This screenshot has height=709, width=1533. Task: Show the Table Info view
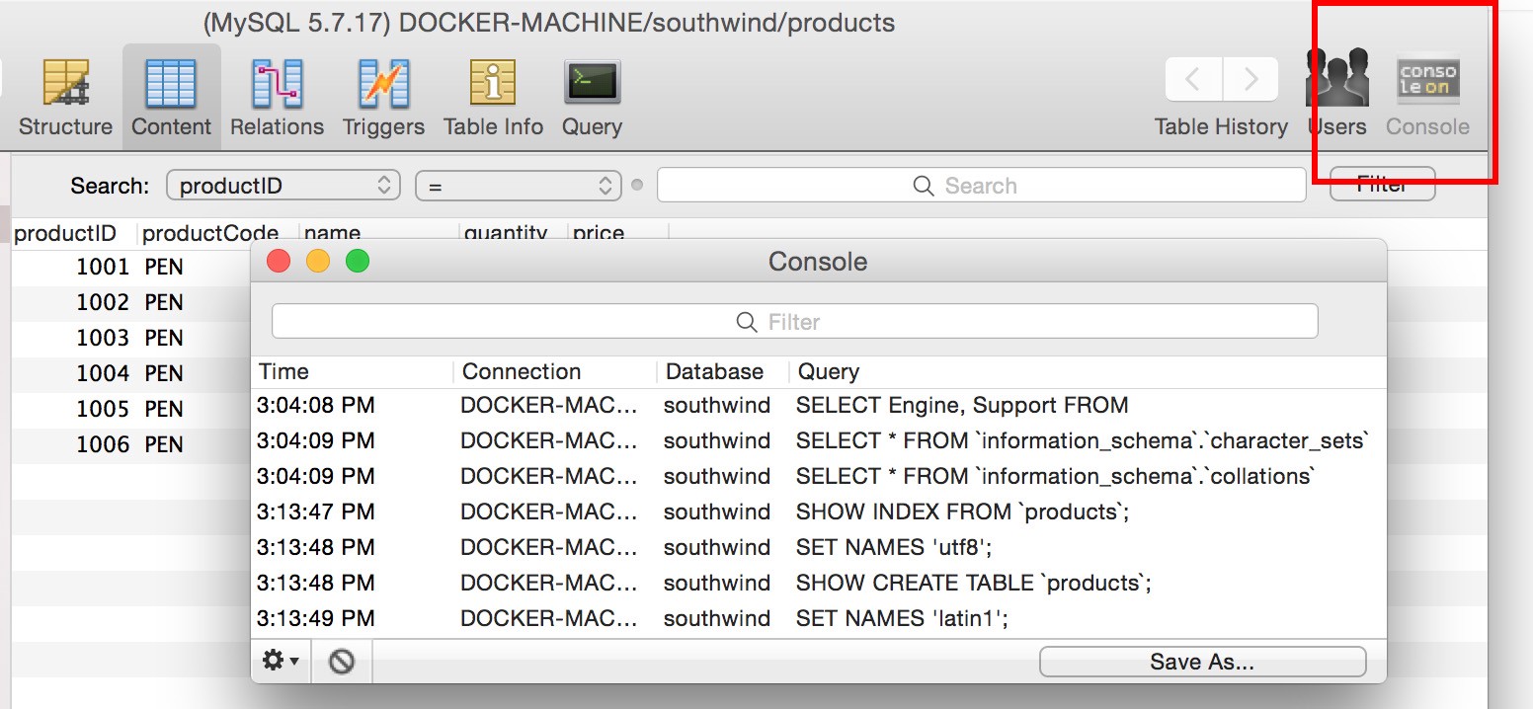pyautogui.click(x=493, y=97)
